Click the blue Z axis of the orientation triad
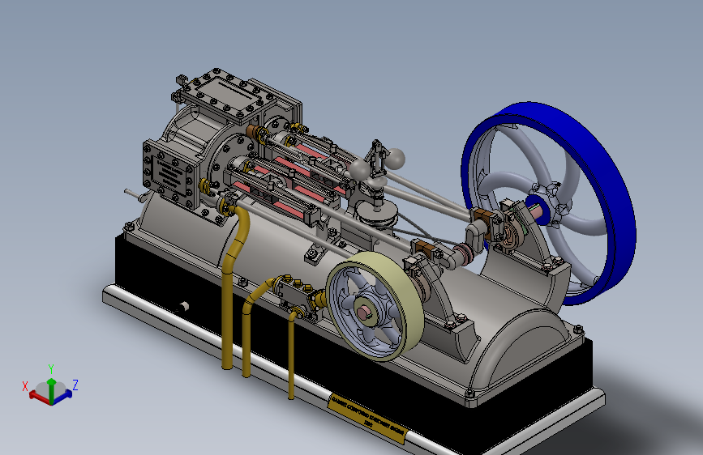This screenshot has height=455, width=703. coord(63,396)
